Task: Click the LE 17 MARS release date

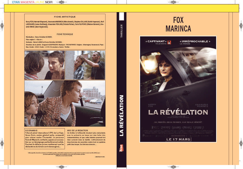Action: click(178, 139)
